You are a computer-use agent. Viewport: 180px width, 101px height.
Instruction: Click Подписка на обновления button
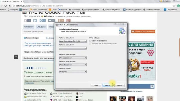[143, 31]
